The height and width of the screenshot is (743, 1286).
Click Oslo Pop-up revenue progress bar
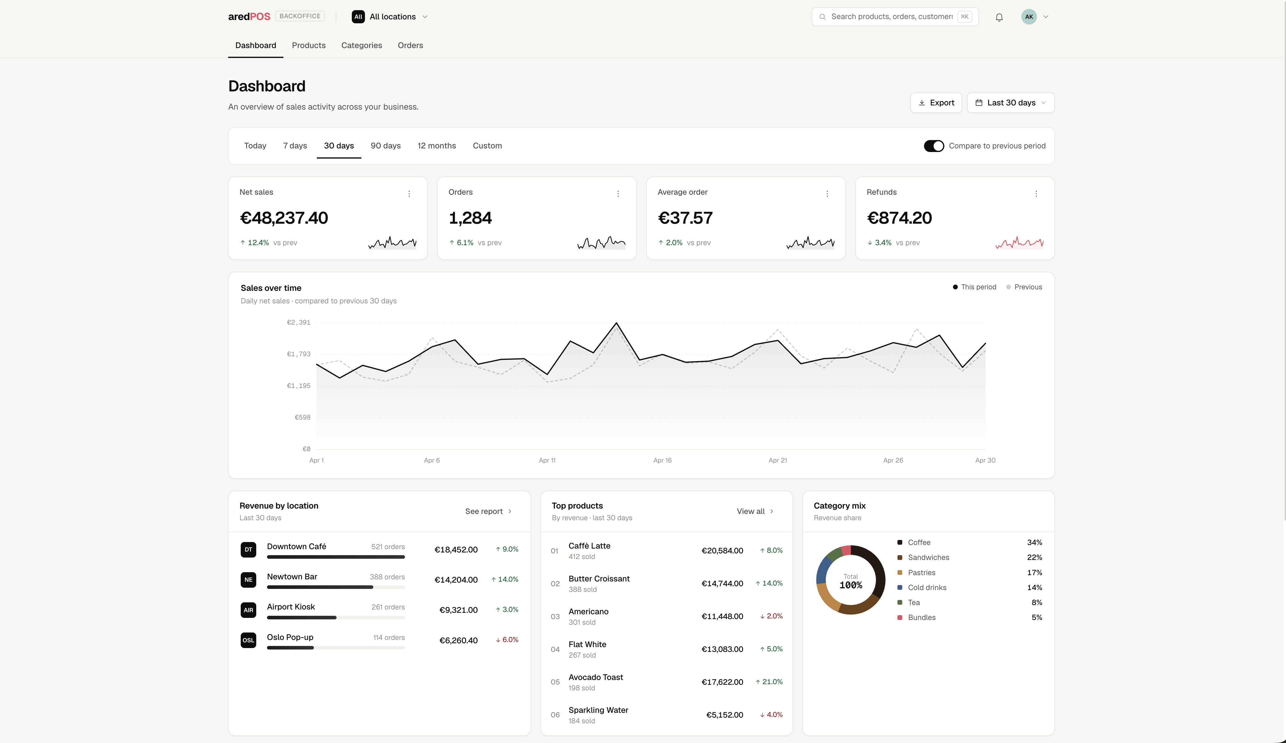pyautogui.click(x=336, y=647)
